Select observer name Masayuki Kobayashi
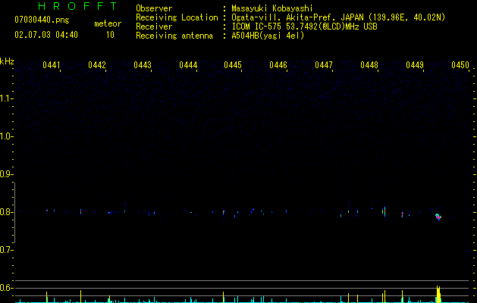The height and width of the screenshot is (303, 477). click(x=272, y=8)
